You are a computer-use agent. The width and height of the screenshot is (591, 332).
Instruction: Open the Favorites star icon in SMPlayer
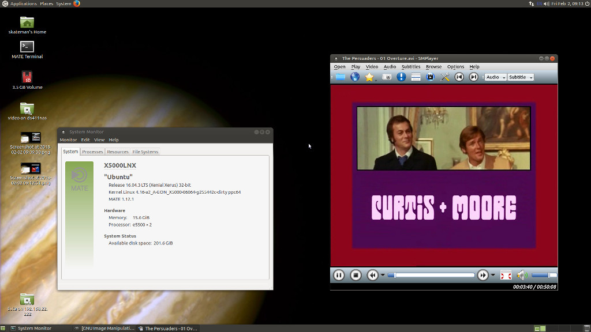(369, 77)
